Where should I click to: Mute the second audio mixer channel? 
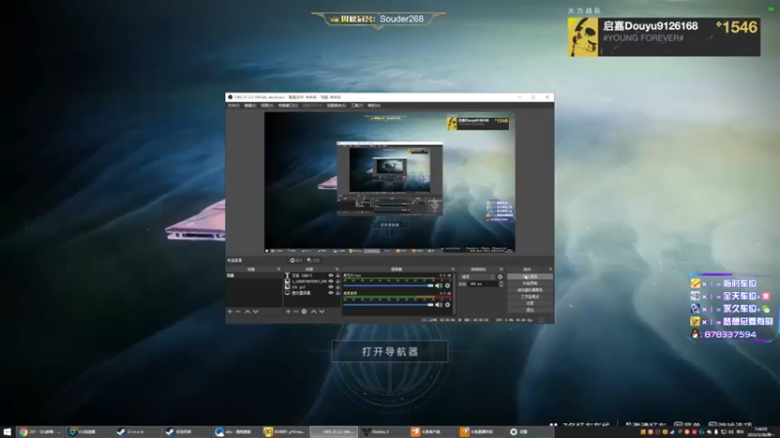coord(439,305)
